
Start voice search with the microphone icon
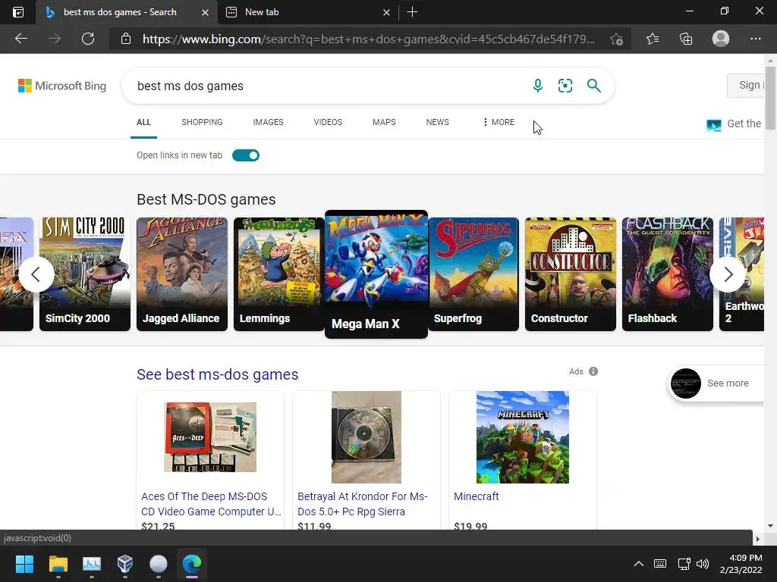tap(538, 86)
